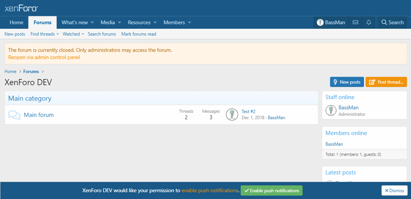Open BassMan account menu in navbar
Image resolution: width=411 pixels, height=199 pixels.
pos(331,22)
